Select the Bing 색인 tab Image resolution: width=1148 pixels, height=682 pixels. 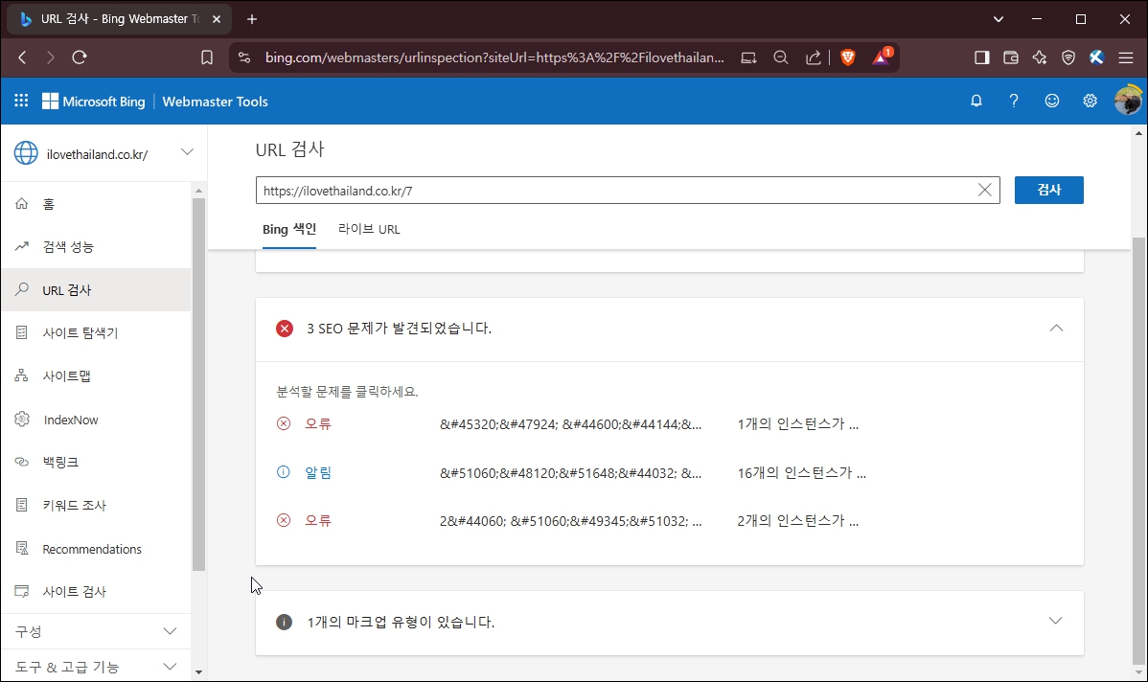pos(288,229)
